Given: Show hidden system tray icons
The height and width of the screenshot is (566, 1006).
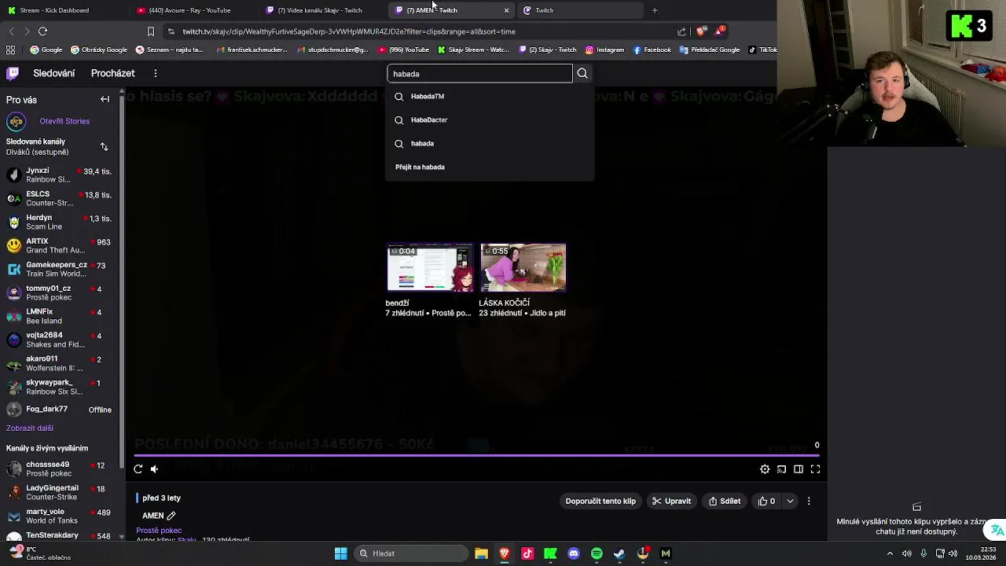Looking at the screenshot, I should (890, 553).
